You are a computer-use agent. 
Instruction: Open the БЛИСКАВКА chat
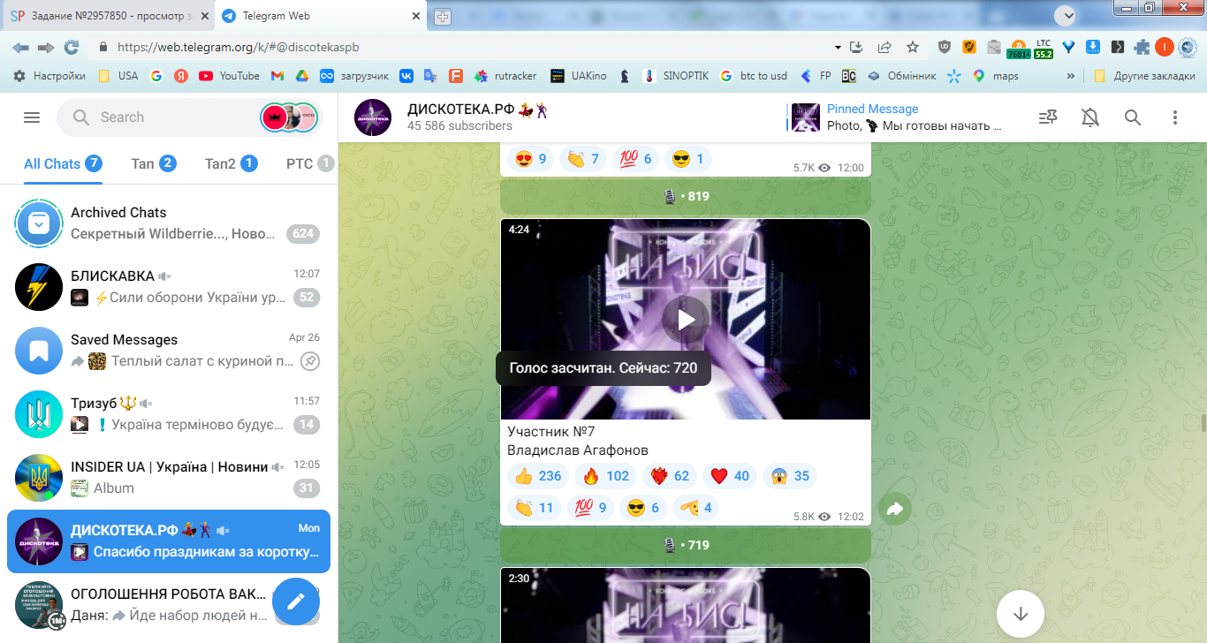point(169,287)
